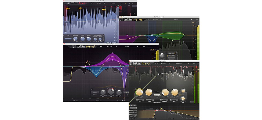
Task: Go to previous preset in Pro-C 2
Action: coord(169,63)
